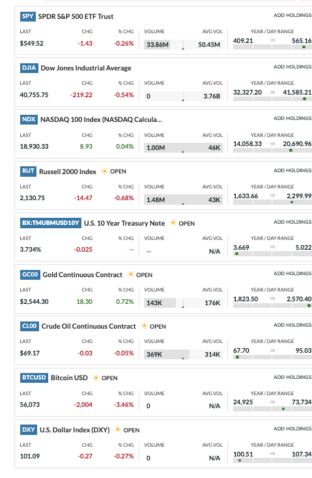Viewport: 312px width, 478px height.
Task: Click Bitcoin change value -2,004
Action: point(83,404)
